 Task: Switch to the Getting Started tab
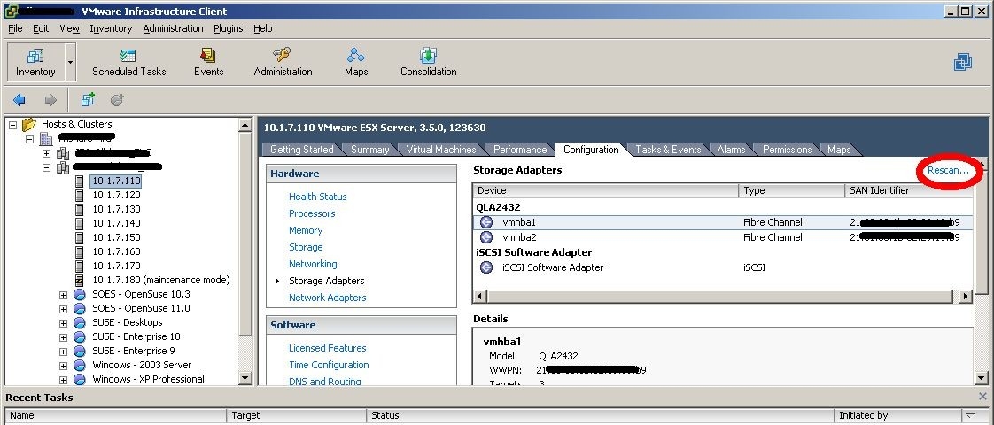pos(302,150)
